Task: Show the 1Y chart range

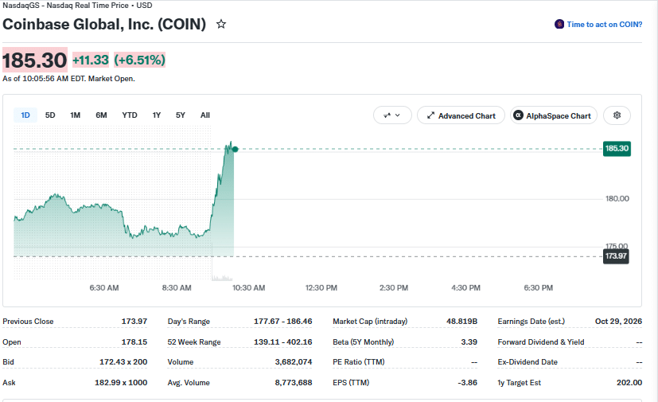Action: click(x=157, y=115)
